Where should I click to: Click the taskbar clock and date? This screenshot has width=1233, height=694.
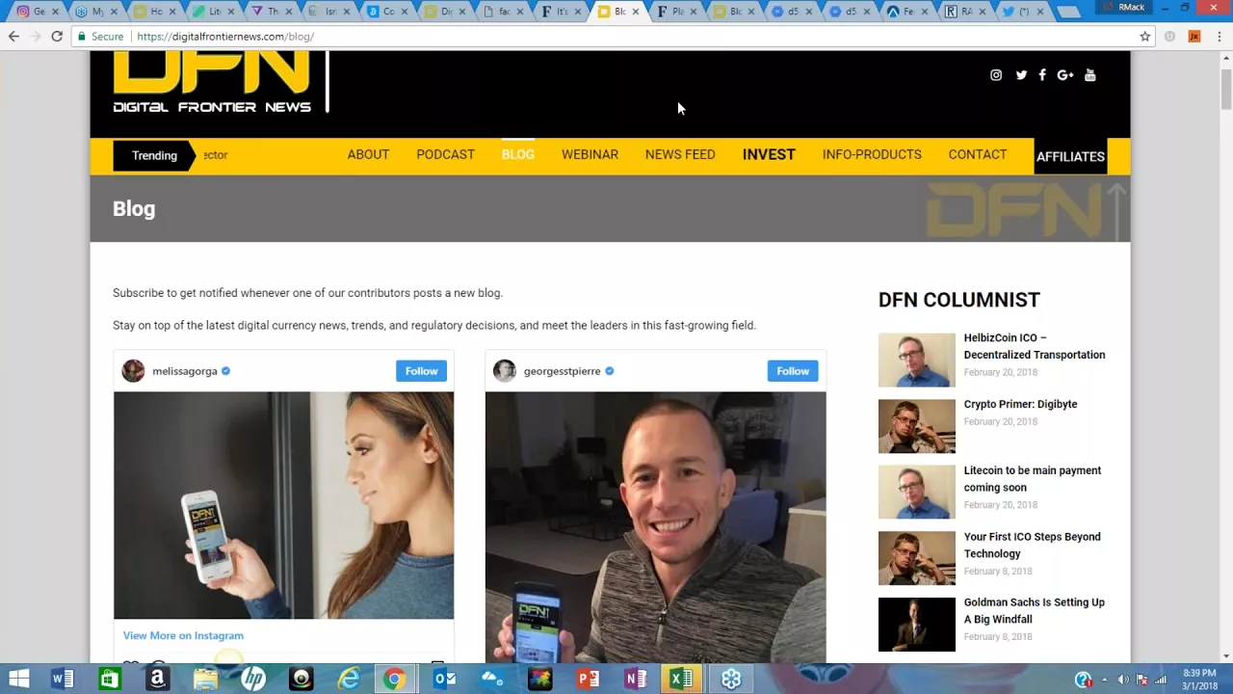coord(1199,679)
